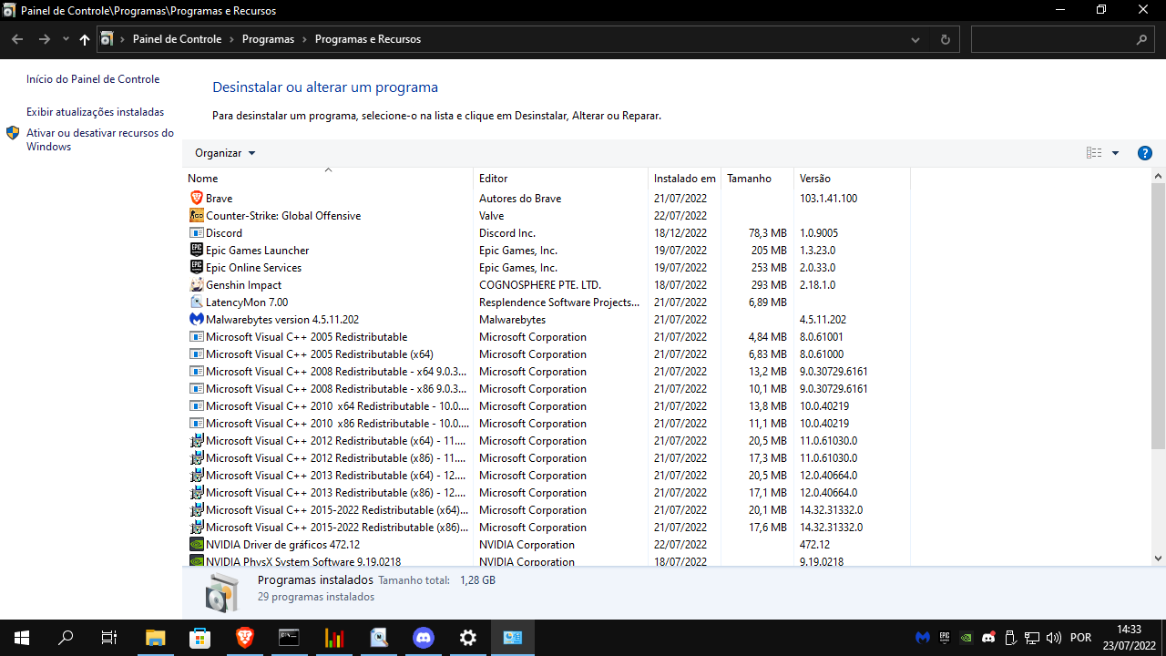Screen dimensions: 1166x656
Task: Select the Malwarebytes version 4.5.11.202 icon
Action: pos(197,319)
